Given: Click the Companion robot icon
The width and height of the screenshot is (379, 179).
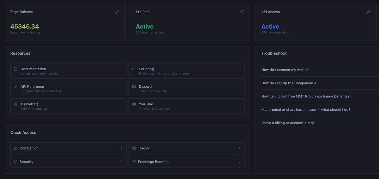Looking at the screenshot, I should pos(15,148).
